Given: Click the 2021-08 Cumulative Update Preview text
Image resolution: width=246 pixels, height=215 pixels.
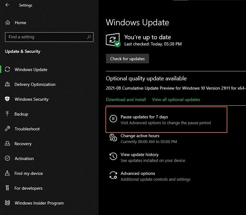Looking at the screenshot, I should click(176, 88).
